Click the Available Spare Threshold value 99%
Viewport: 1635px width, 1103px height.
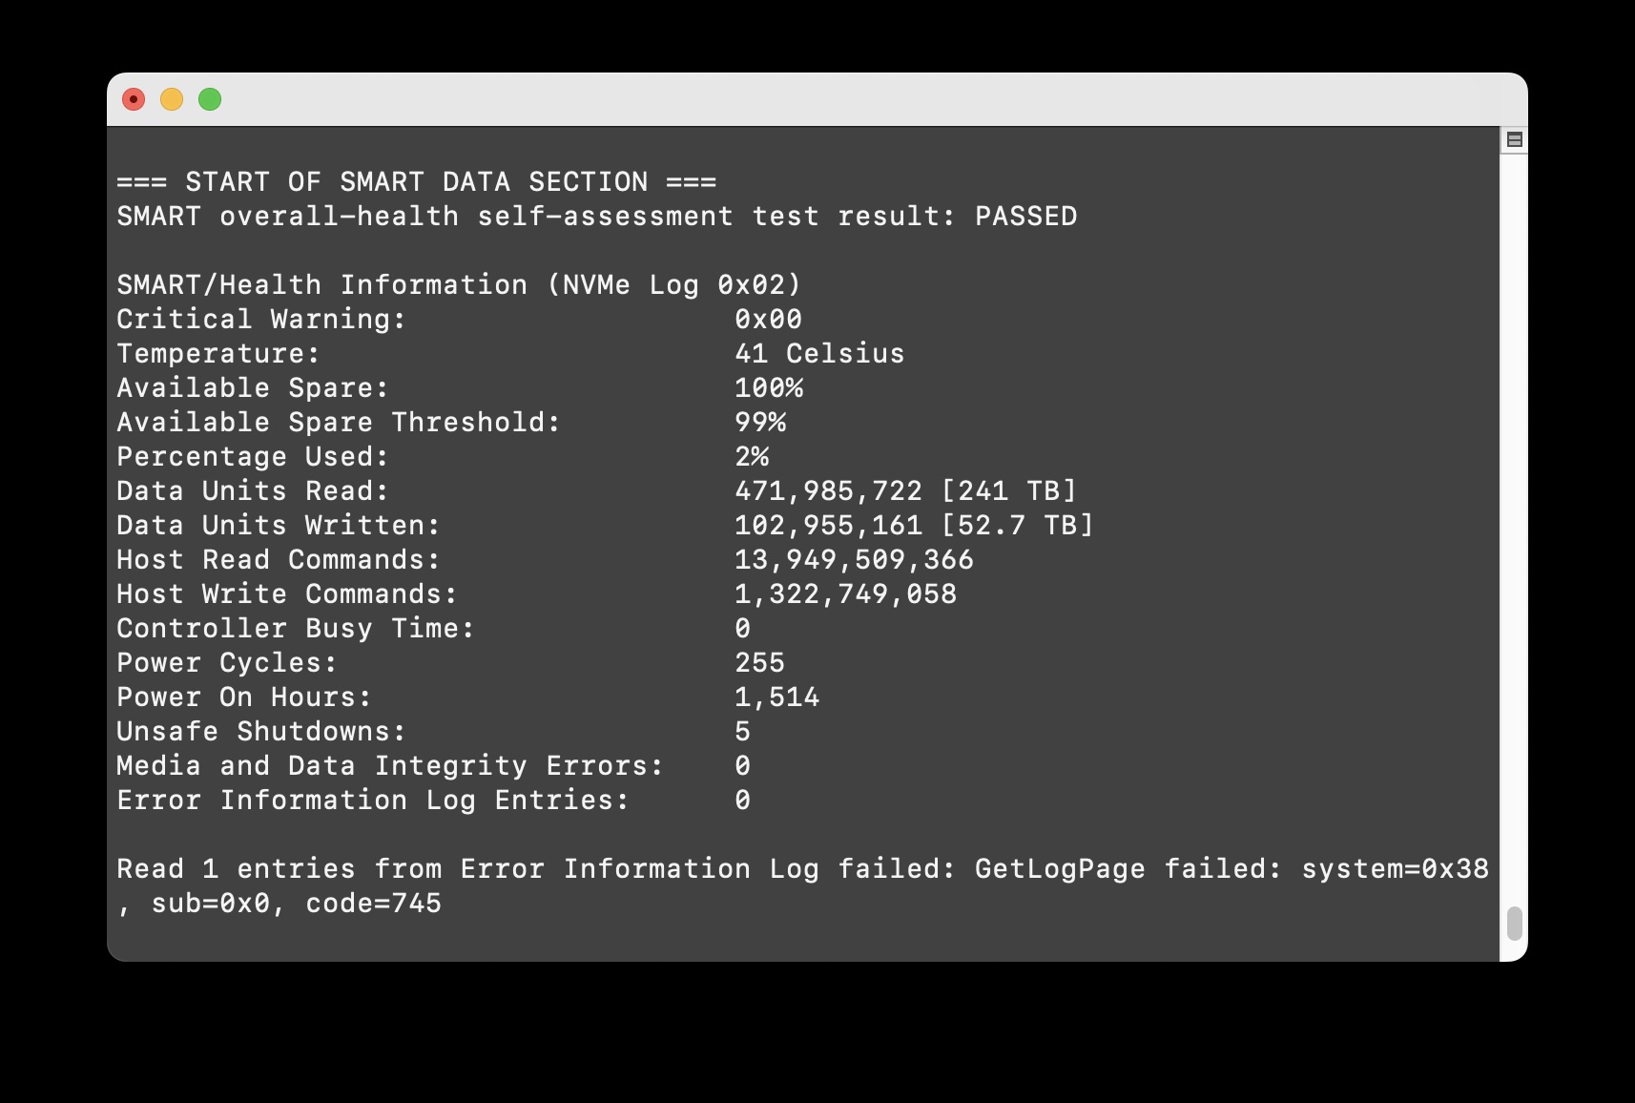pos(760,423)
